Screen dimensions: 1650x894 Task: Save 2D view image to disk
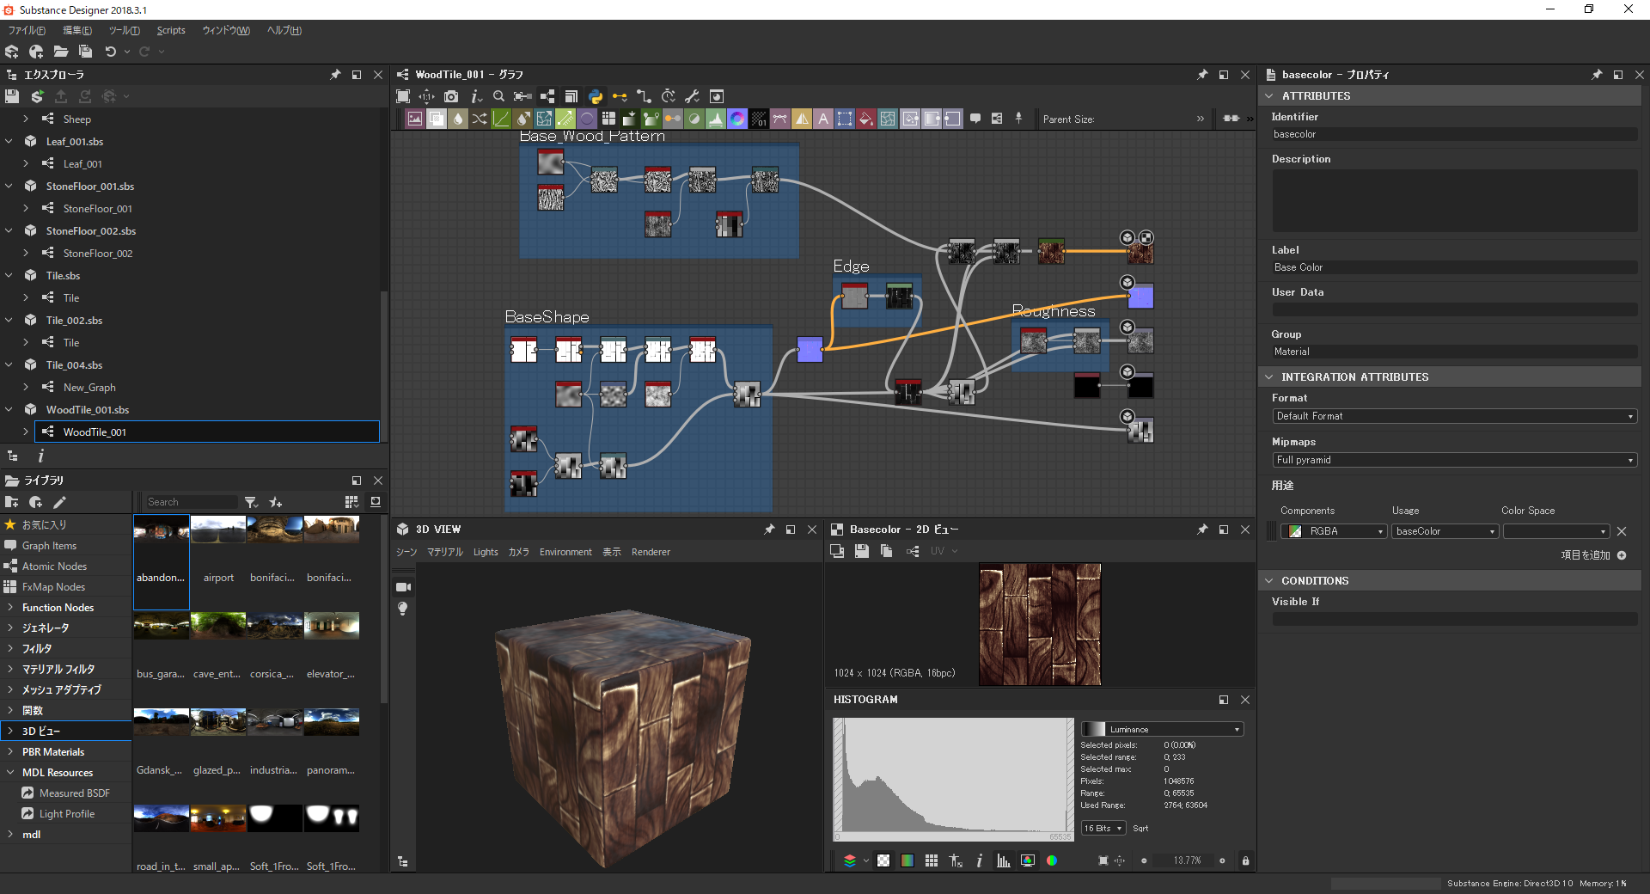coord(862,551)
